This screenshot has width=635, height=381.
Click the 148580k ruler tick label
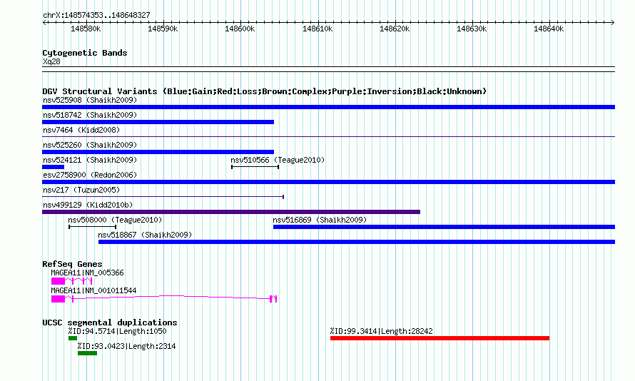86,29
